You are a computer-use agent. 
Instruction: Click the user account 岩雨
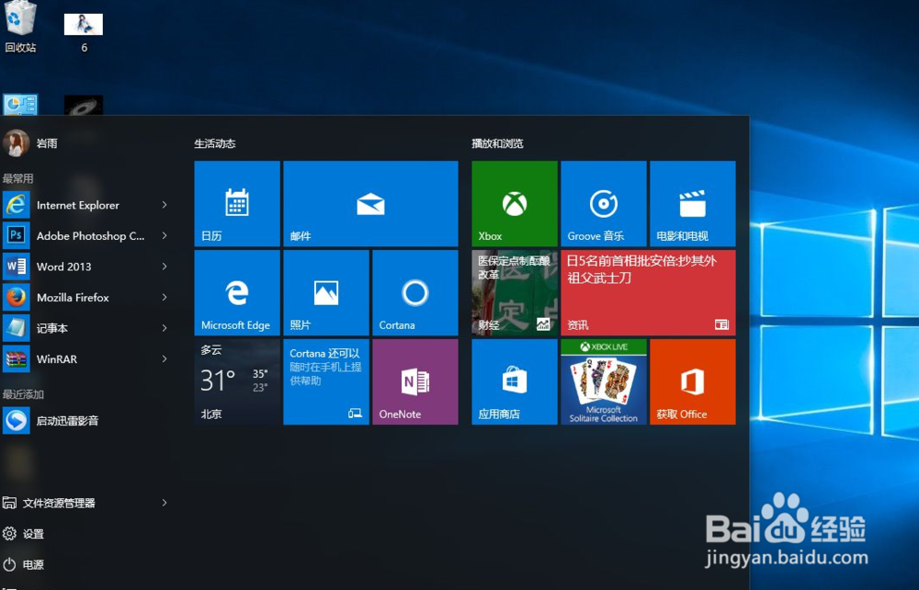[x=30, y=143]
